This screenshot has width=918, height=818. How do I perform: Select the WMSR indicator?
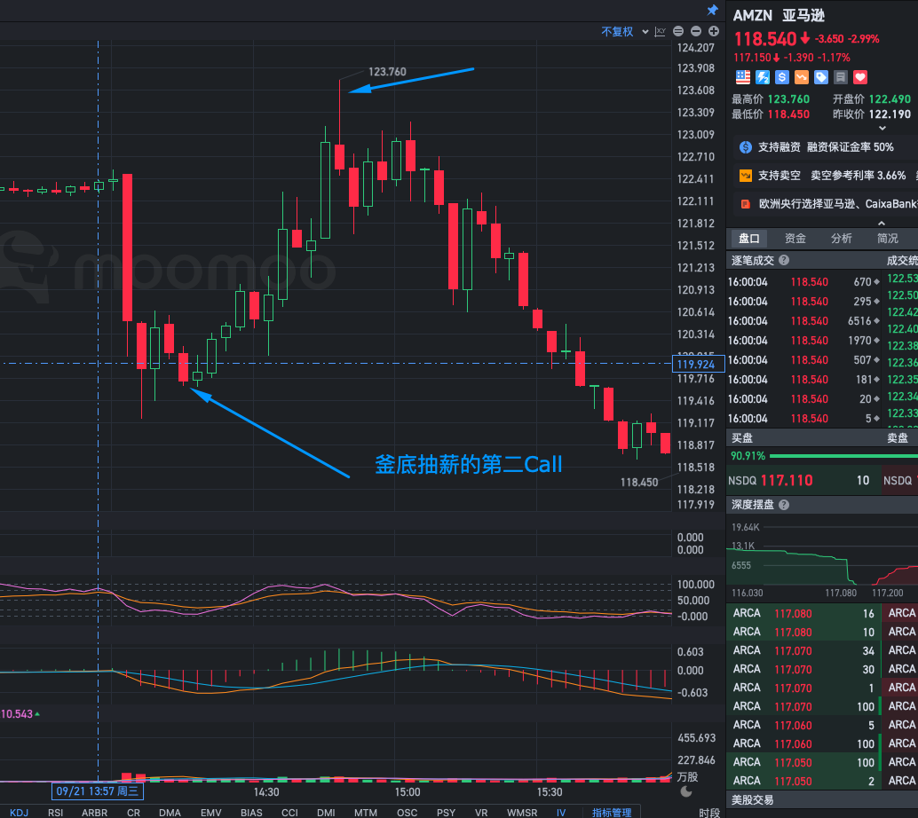pyautogui.click(x=522, y=812)
